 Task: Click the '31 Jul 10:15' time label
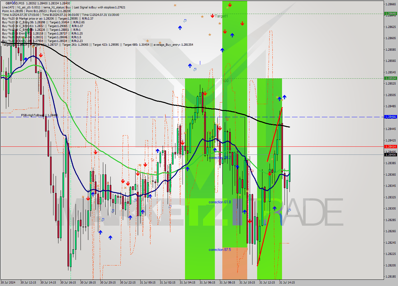click(247, 283)
